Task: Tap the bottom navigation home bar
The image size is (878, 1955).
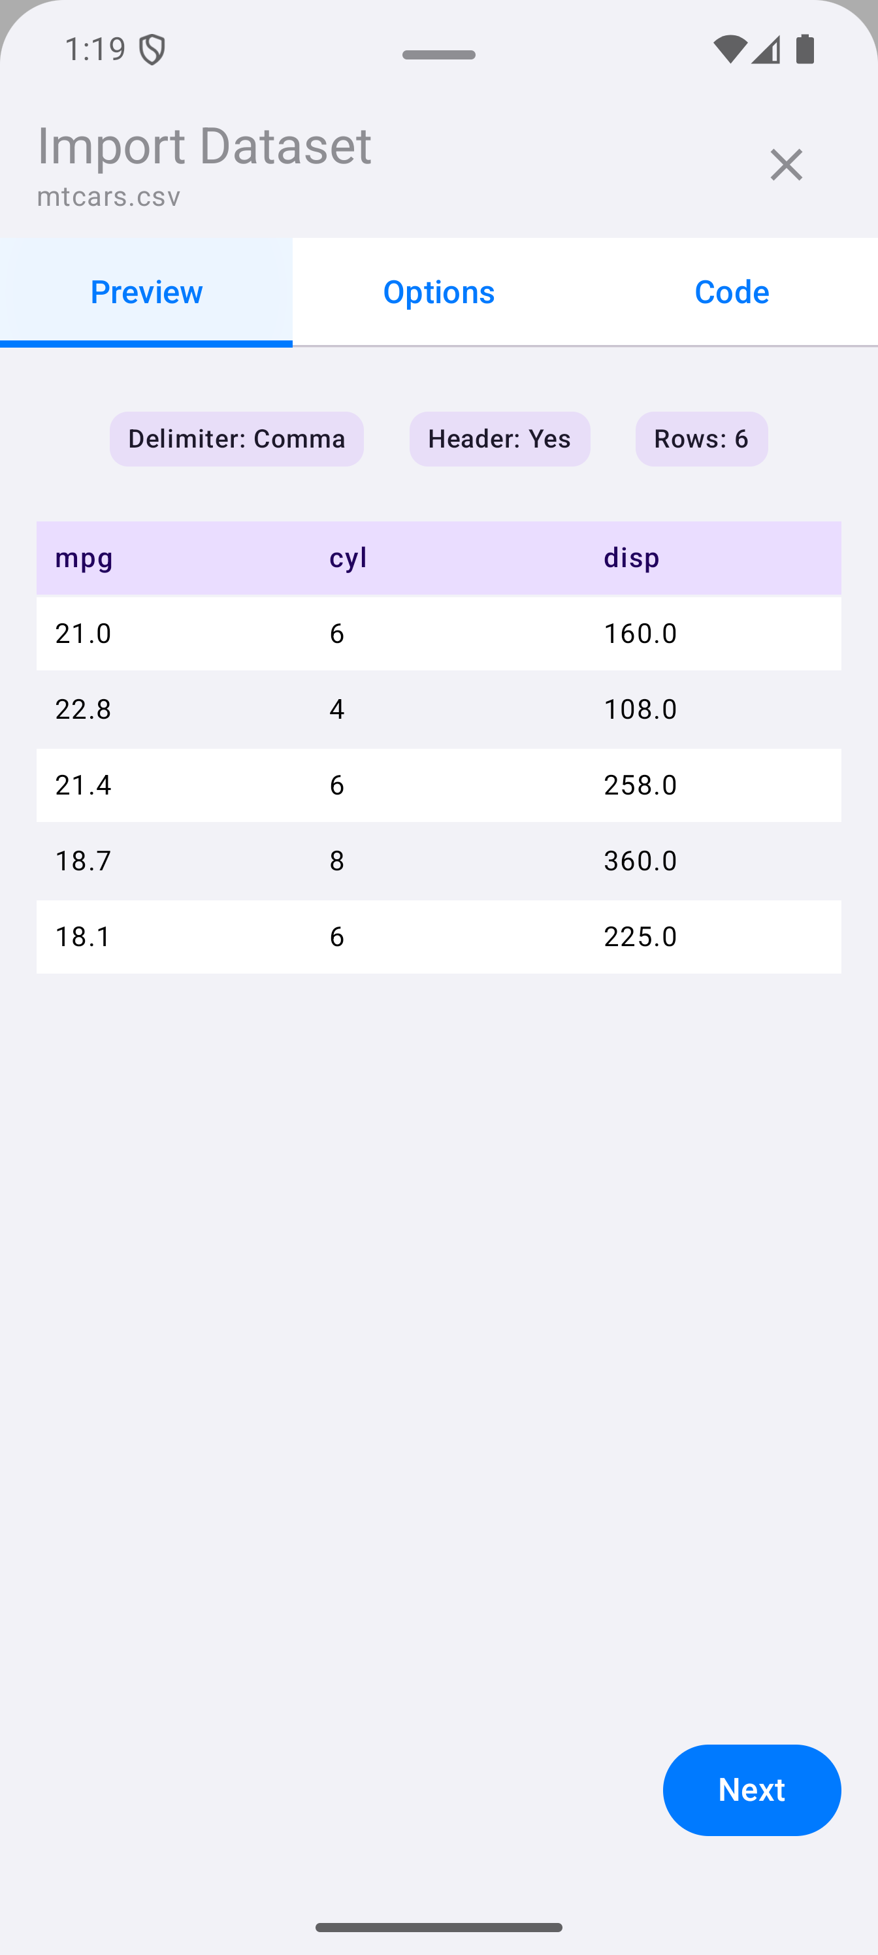Action: click(x=438, y=1928)
